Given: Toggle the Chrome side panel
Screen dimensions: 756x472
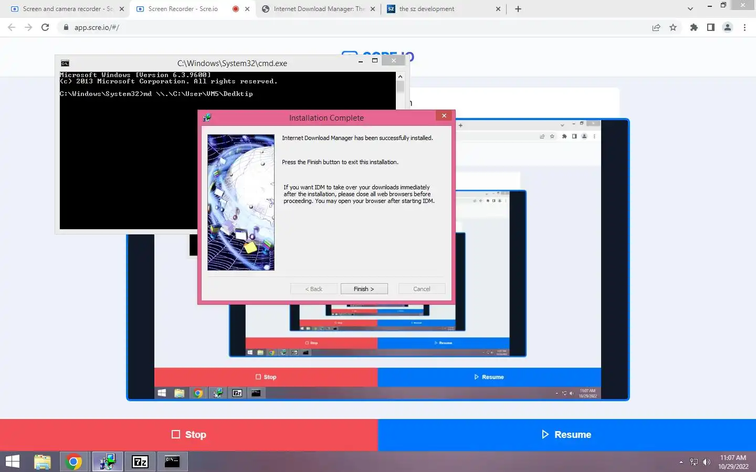Looking at the screenshot, I should (711, 27).
